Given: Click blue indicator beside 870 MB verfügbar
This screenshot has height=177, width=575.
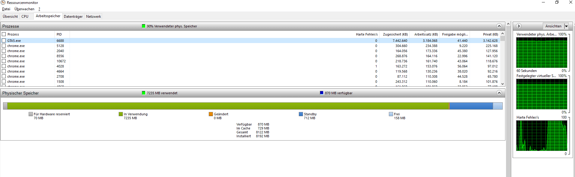Looking at the screenshot, I should point(321,93).
